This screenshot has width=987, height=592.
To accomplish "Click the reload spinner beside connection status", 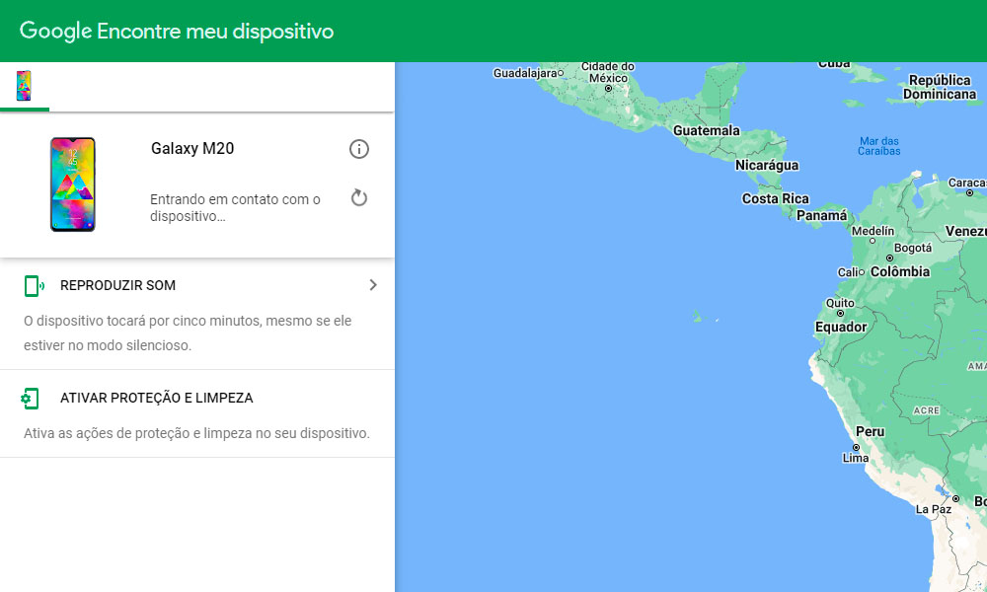I will point(359,197).
